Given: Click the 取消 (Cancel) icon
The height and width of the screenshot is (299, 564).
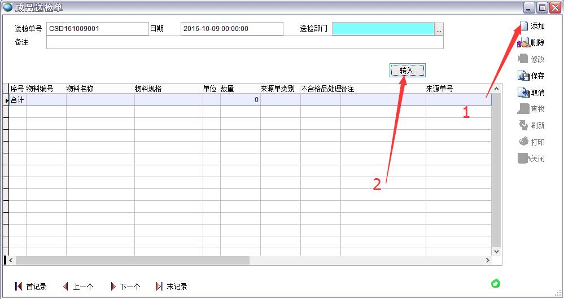Looking at the screenshot, I should click(523, 93).
